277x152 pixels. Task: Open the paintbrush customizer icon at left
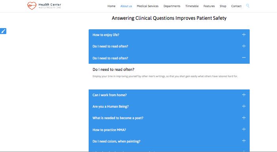click(x=3, y=31)
